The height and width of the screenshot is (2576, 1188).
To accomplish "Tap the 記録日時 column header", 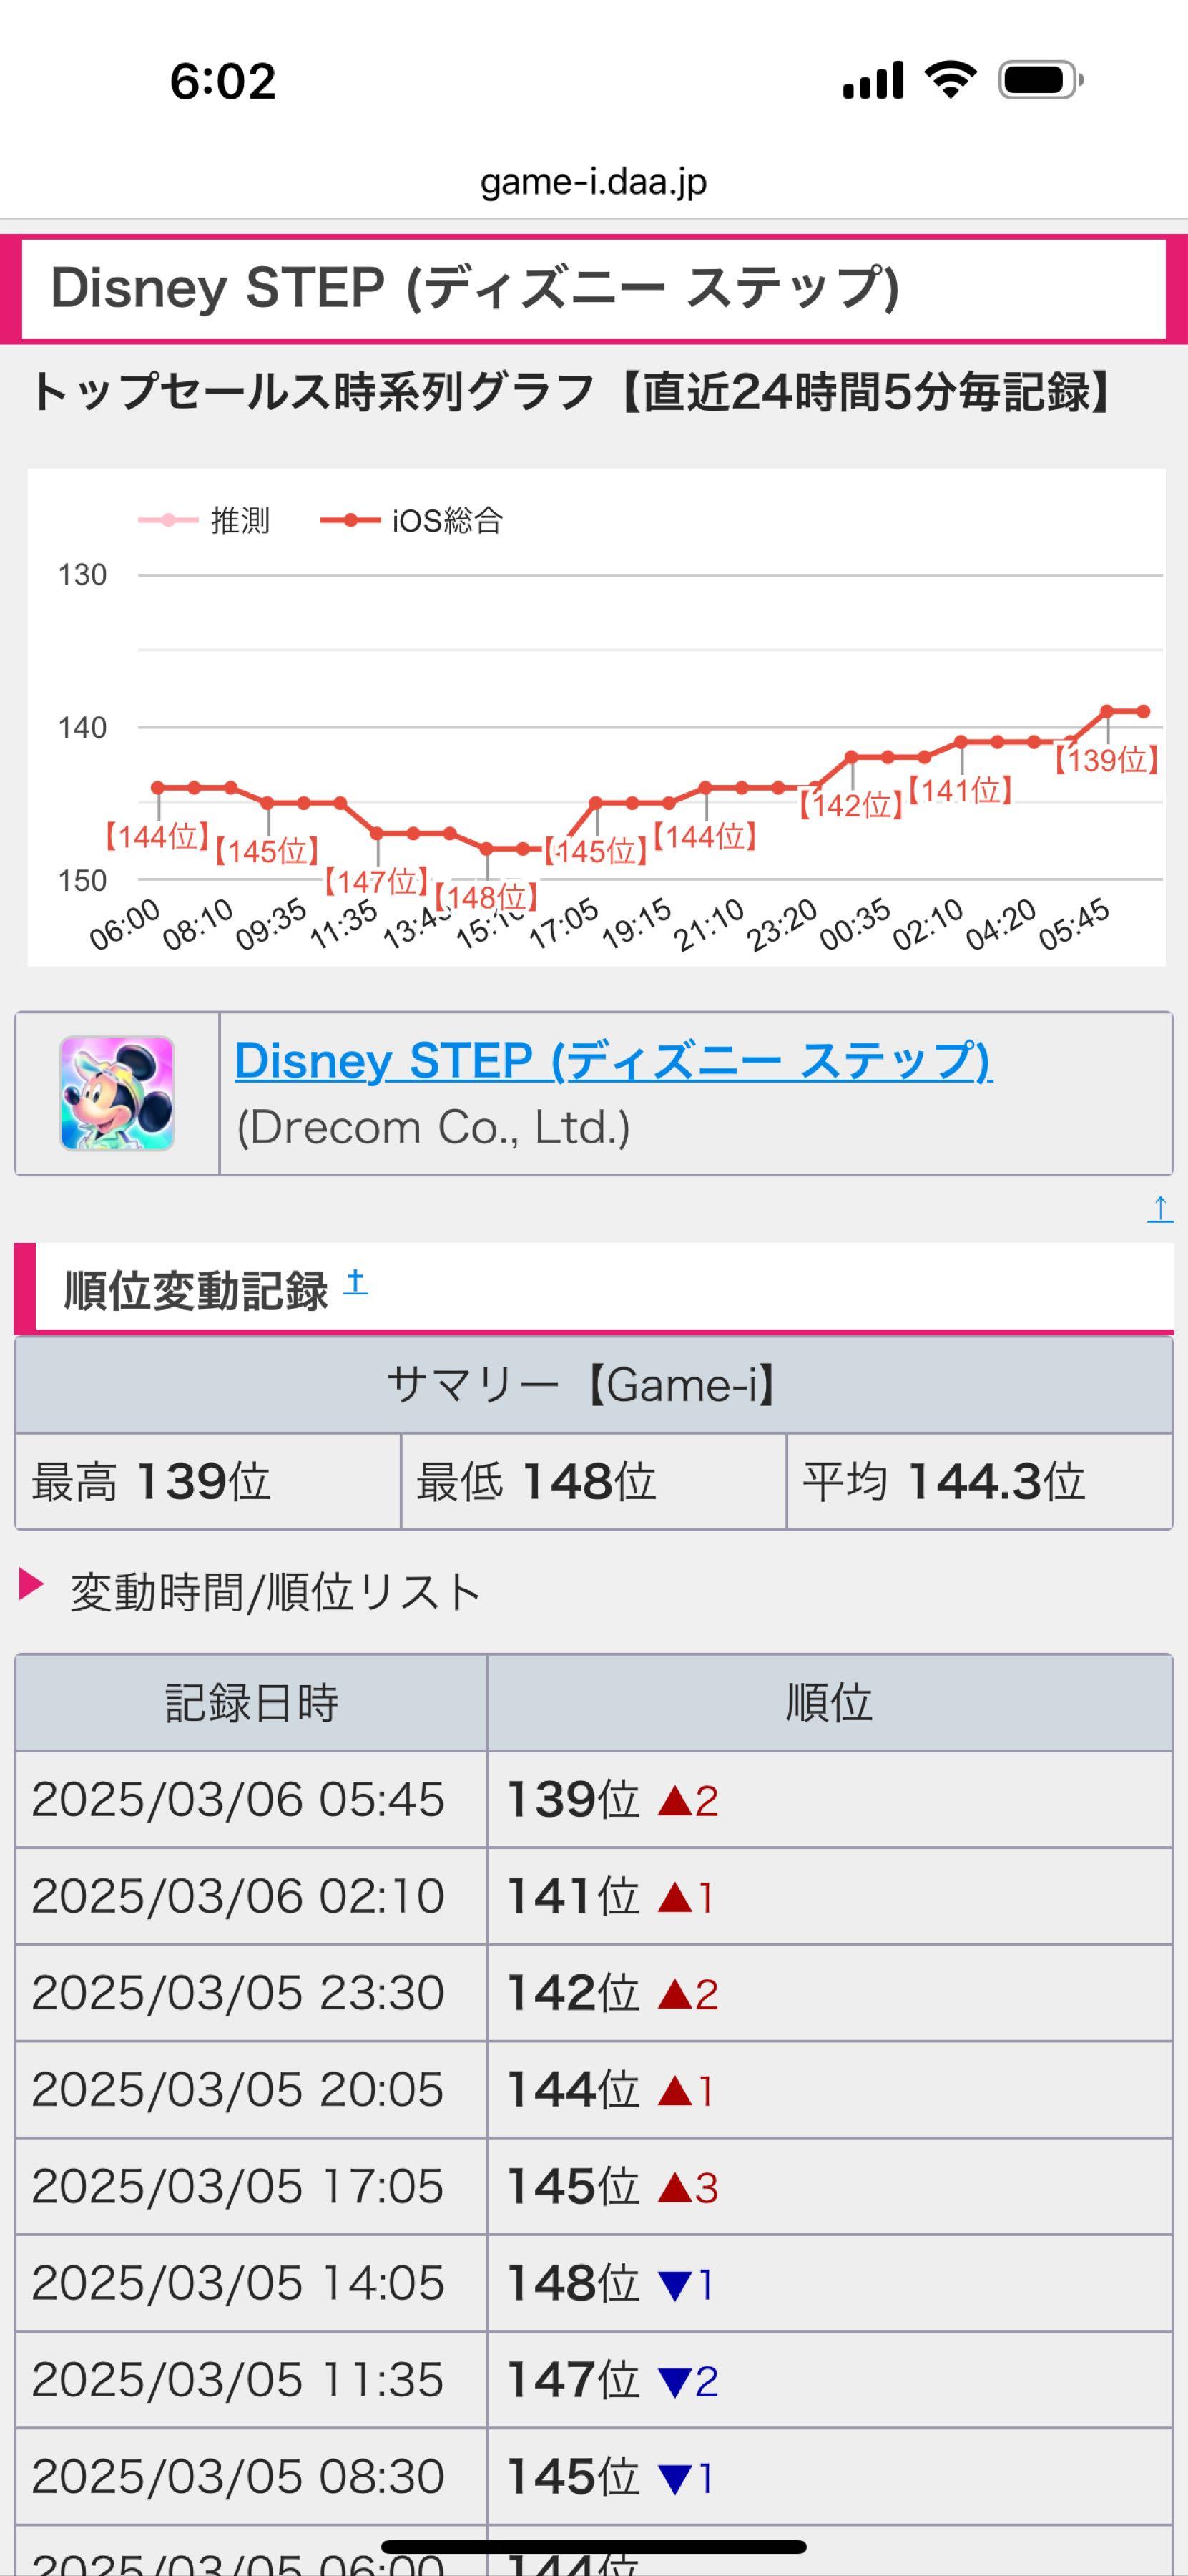I will (x=251, y=1702).
